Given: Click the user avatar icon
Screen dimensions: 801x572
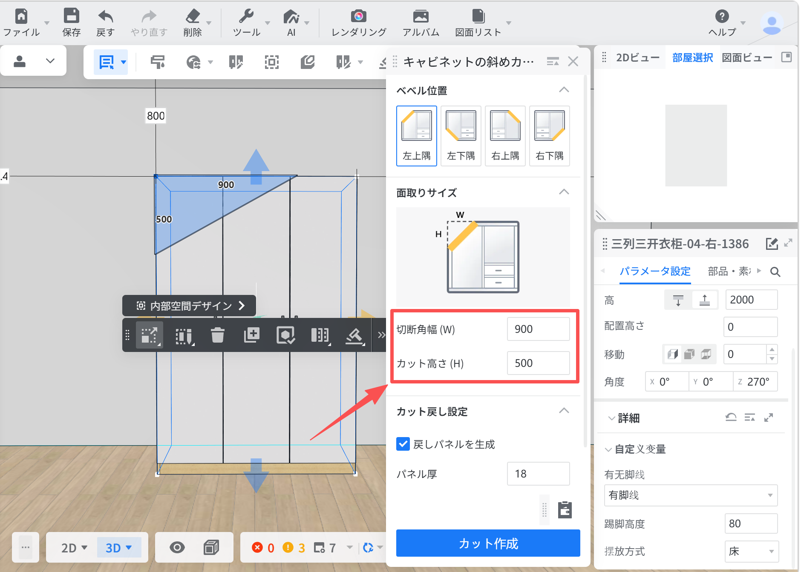Looking at the screenshot, I should 772,24.
